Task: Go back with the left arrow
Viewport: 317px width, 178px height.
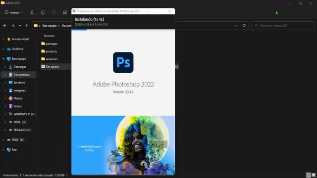Action: 5,26
